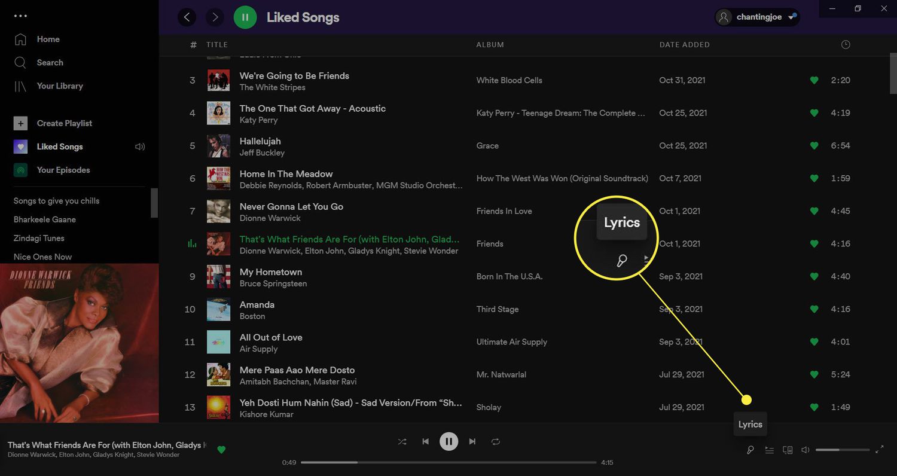The width and height of the screenshot is (897, 476).
Task: Open Nice Ones Now playlist
Action: point(42,257)
